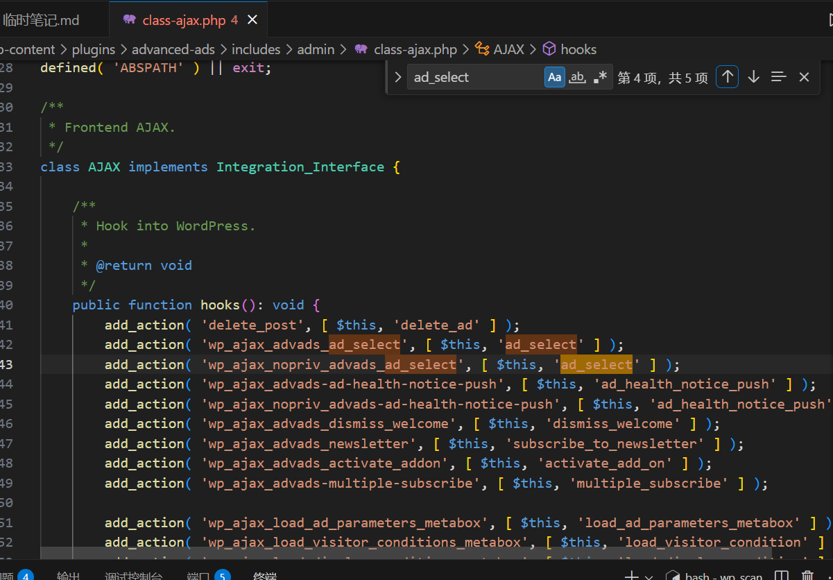Image resolution: width=833 pixels, height=580 pixels.
Task: Kill terminal with trash icon
Action: coord(807,576)
